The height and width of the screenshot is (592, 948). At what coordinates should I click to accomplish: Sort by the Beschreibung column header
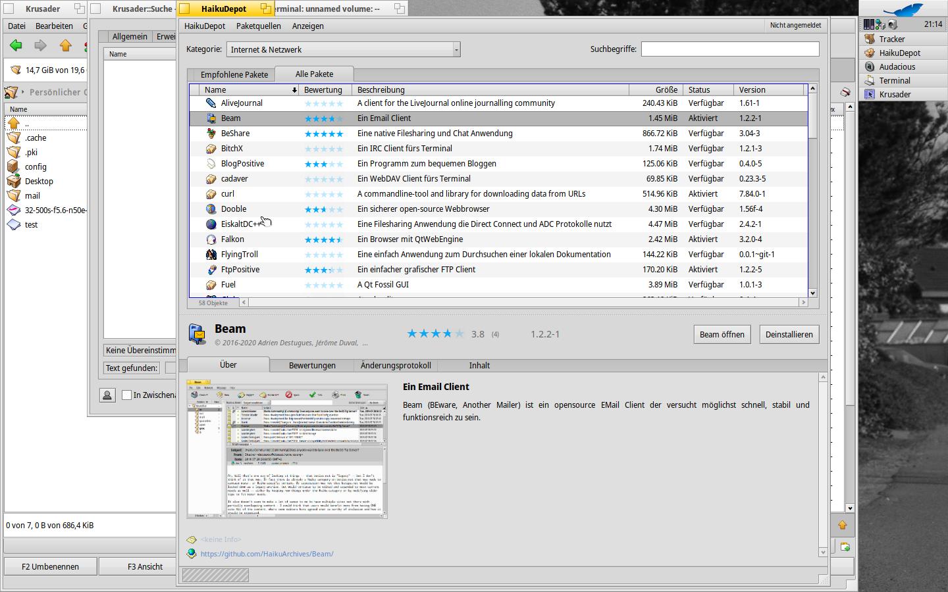tap(490, 89)
